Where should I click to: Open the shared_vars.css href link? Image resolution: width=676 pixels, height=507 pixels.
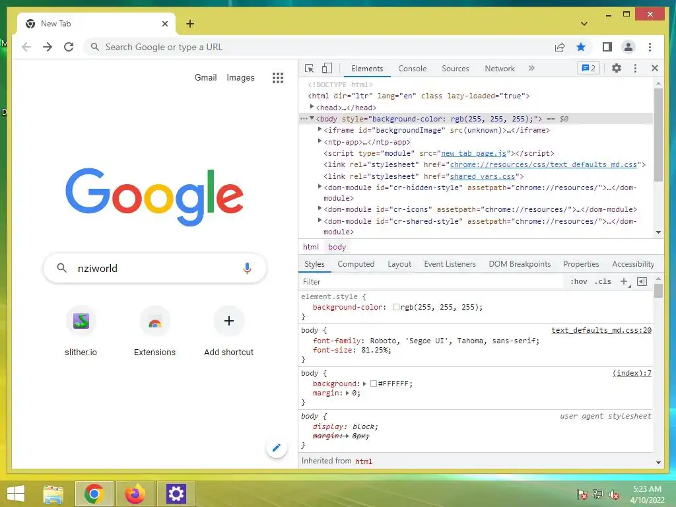pos(483,176)
